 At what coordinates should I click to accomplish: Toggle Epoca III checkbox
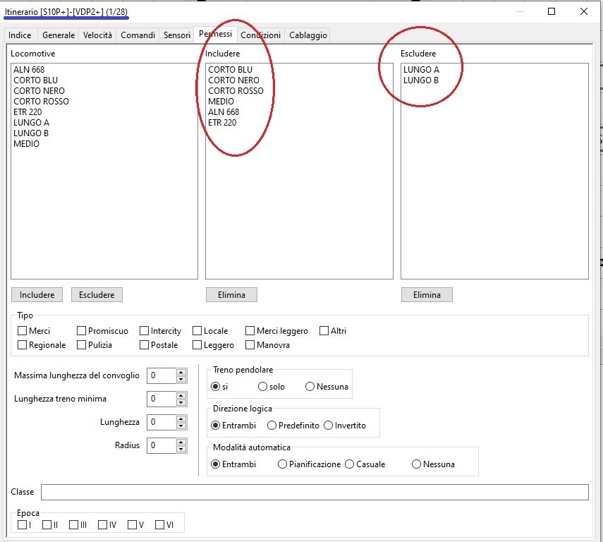pos(75,524)
